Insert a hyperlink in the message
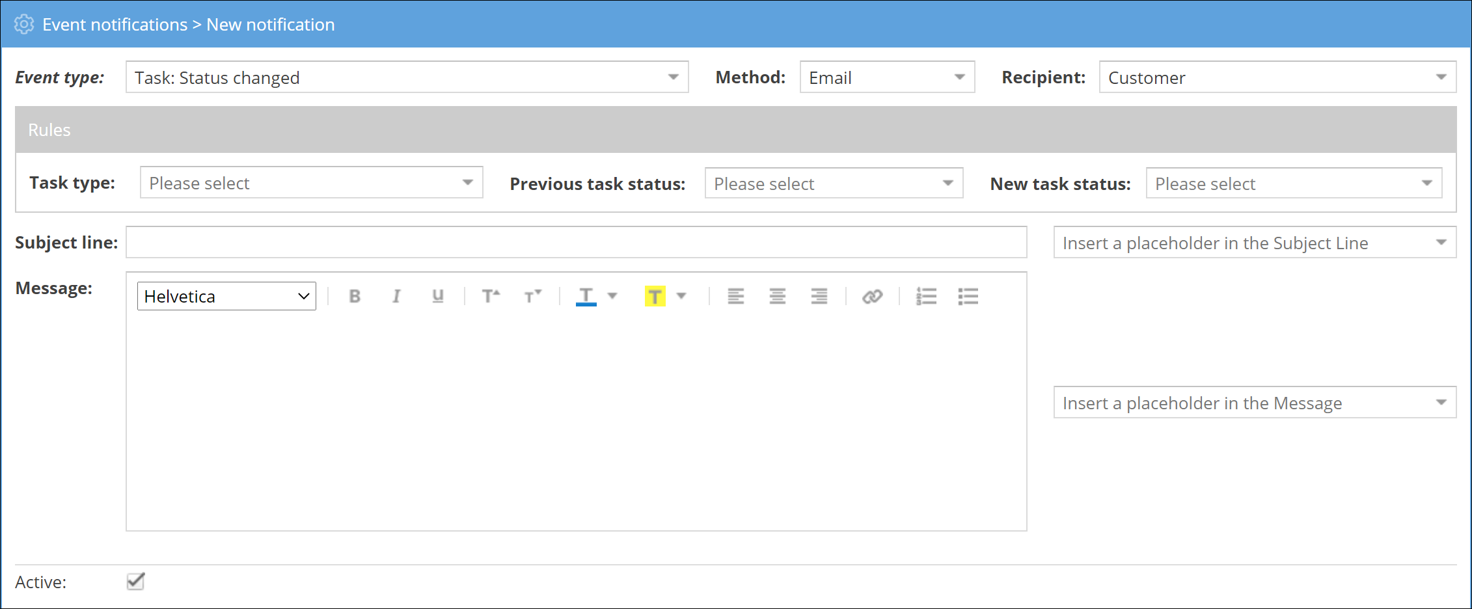The width and height of the screenshot is (1472, 609). pos(872,297)
